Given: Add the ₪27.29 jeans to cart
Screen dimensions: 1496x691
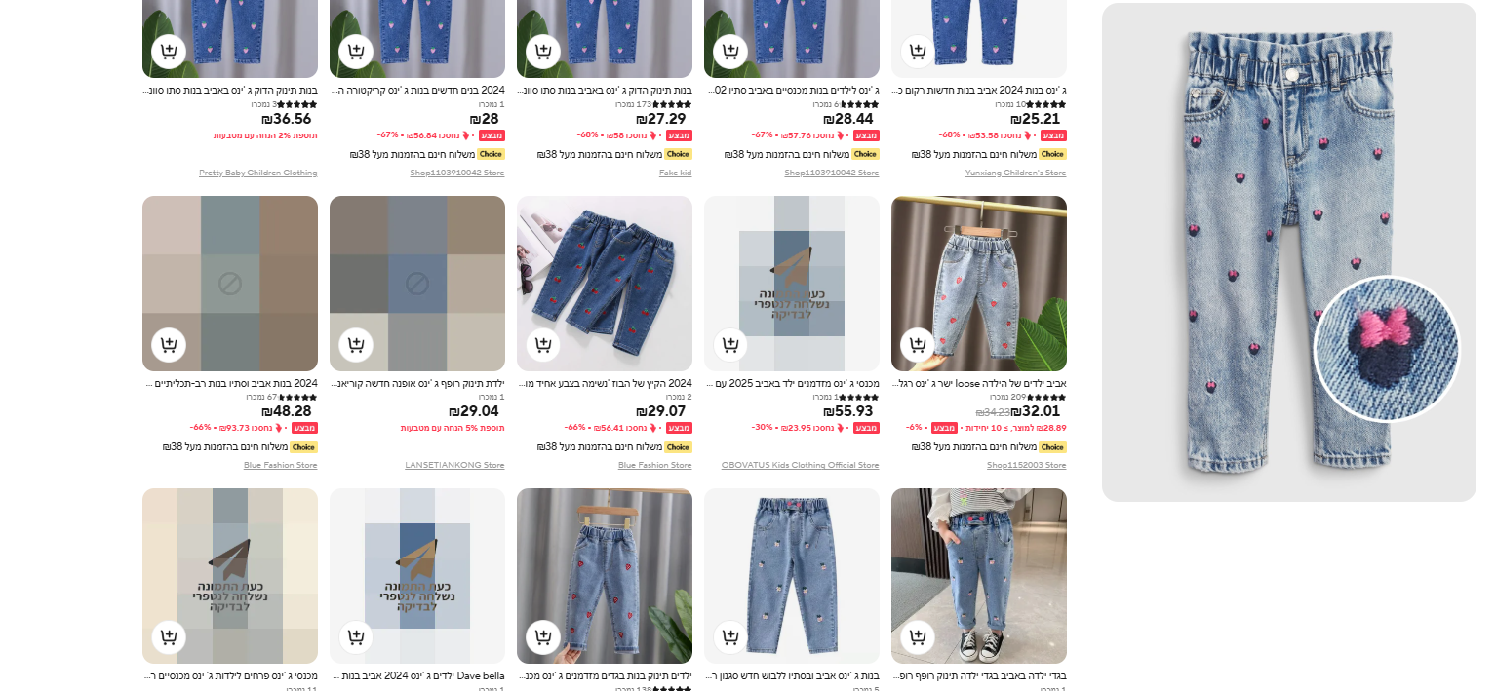Looking at the screenshot, I should point(543,52).
